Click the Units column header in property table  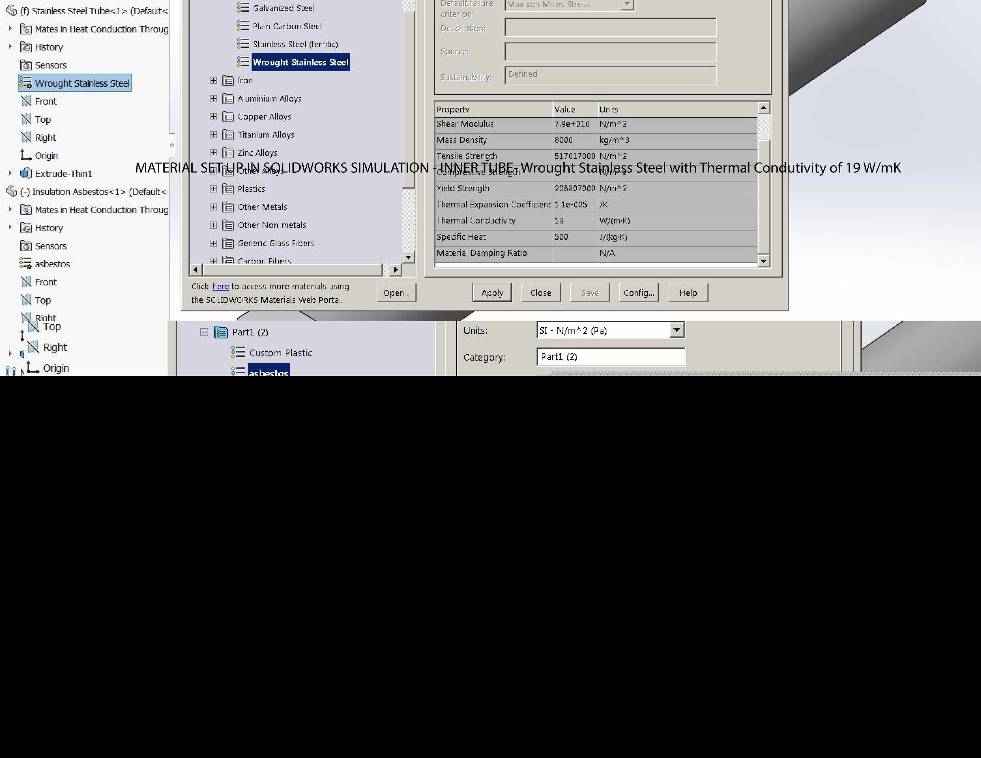[x=678, y=109]
